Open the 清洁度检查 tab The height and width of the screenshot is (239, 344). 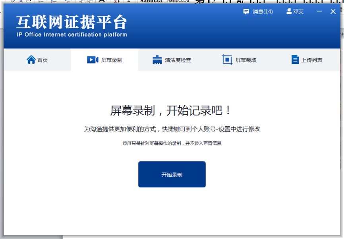[x=178, y=60]
